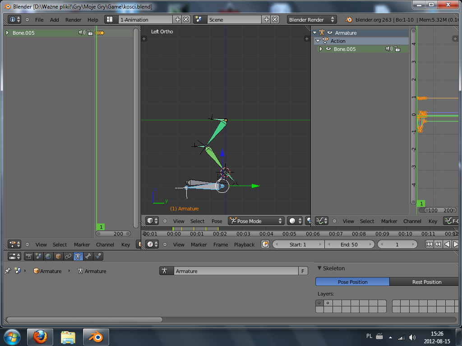Click the End: 50 frame field
The width and height of the screenshot is (462, 346).
click(350, 245)
